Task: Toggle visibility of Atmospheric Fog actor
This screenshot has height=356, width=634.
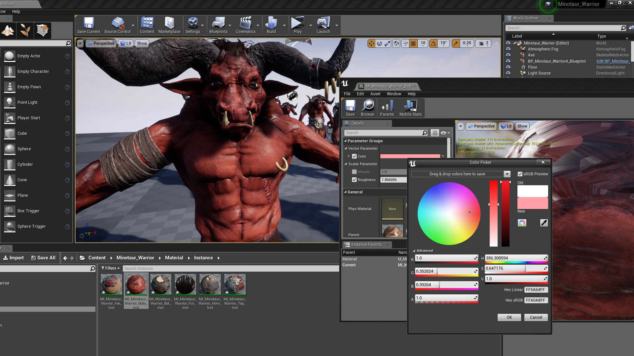Action: (x=508, y=49)
